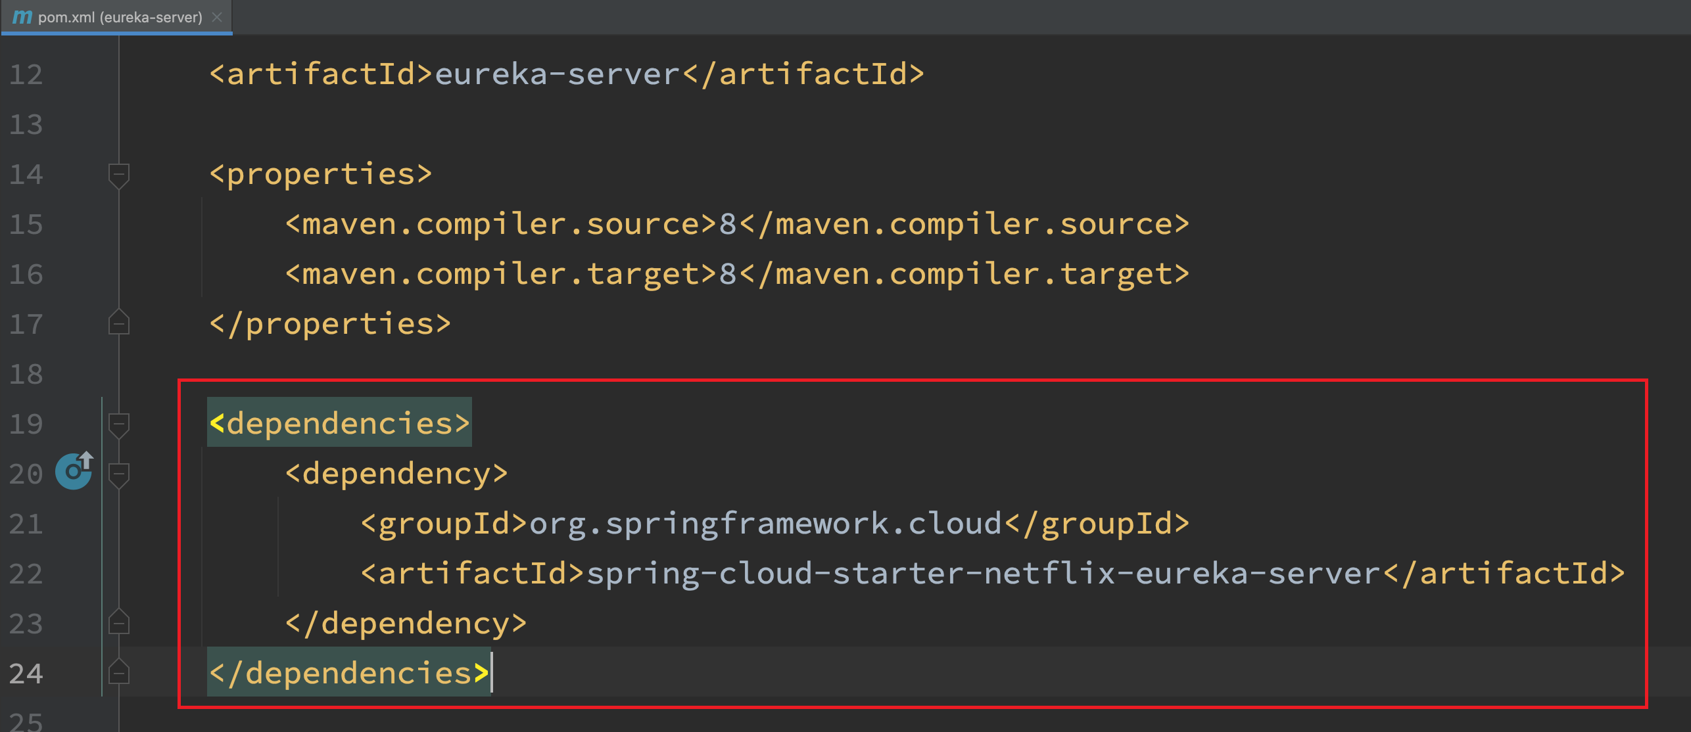This screenshot has height=732, width=1691.
Task: Click the closing dependencies tag
Action: 348,673
